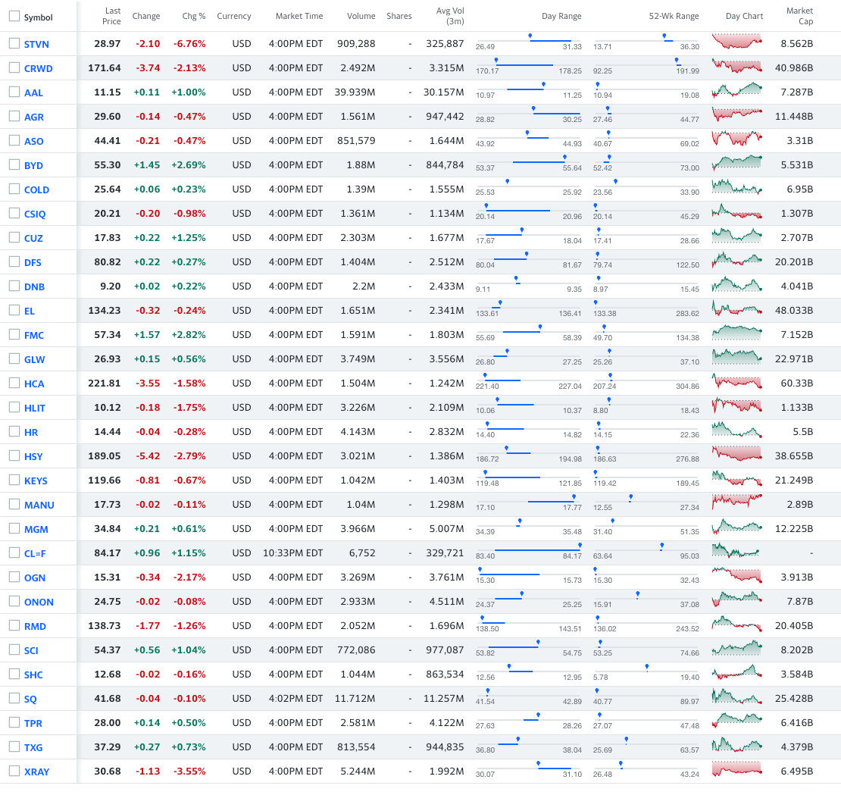Open ticker COLD
The width and height of the screenshot is (841, 792).
click(x=36, y=189)
